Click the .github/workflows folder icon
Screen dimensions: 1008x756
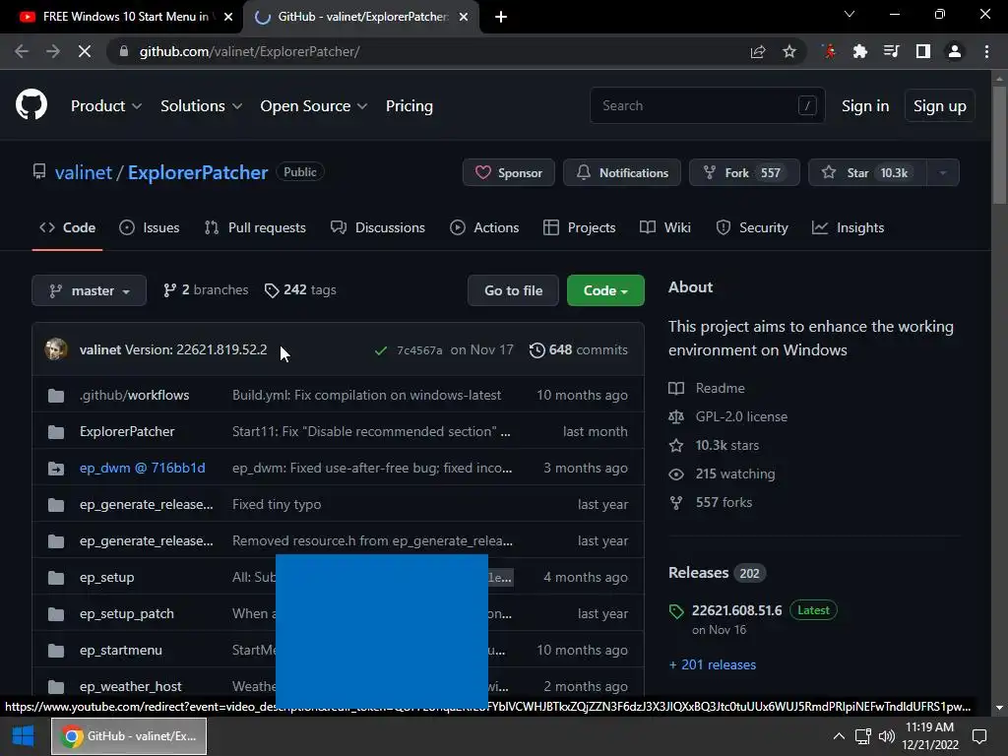(x=56, y=396)
